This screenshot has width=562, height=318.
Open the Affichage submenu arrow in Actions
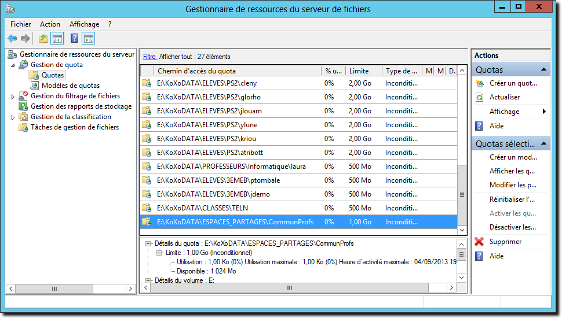(x=544, y=111)
